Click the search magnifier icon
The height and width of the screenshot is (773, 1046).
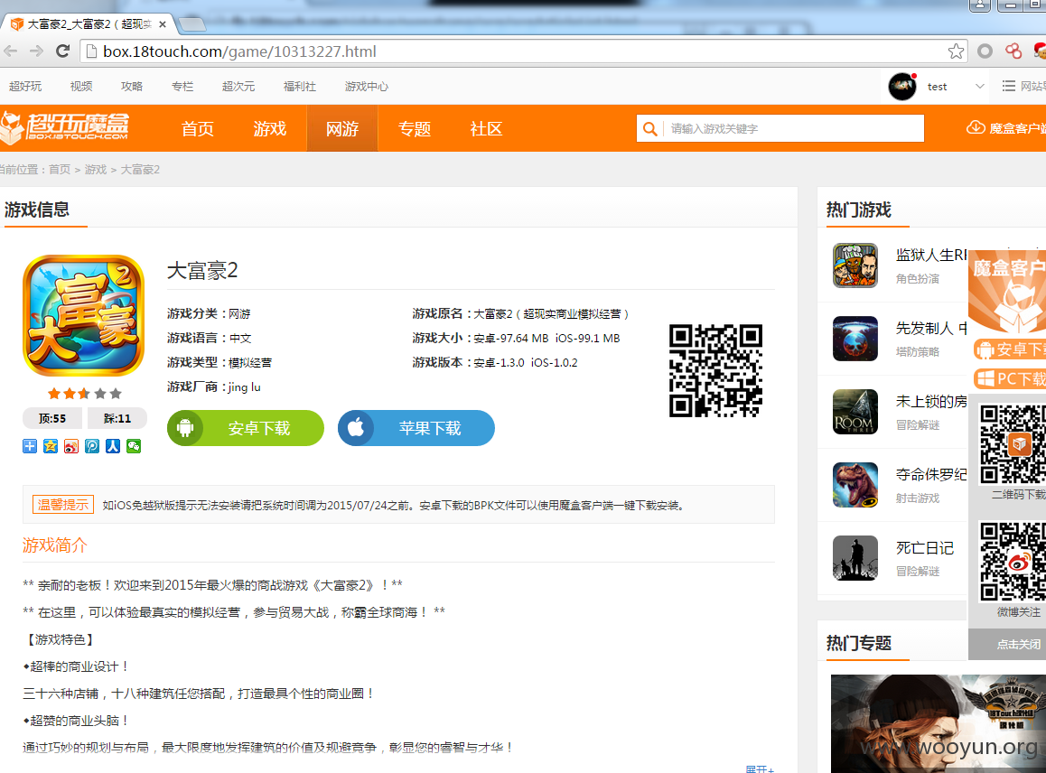[x=649, y=129]
